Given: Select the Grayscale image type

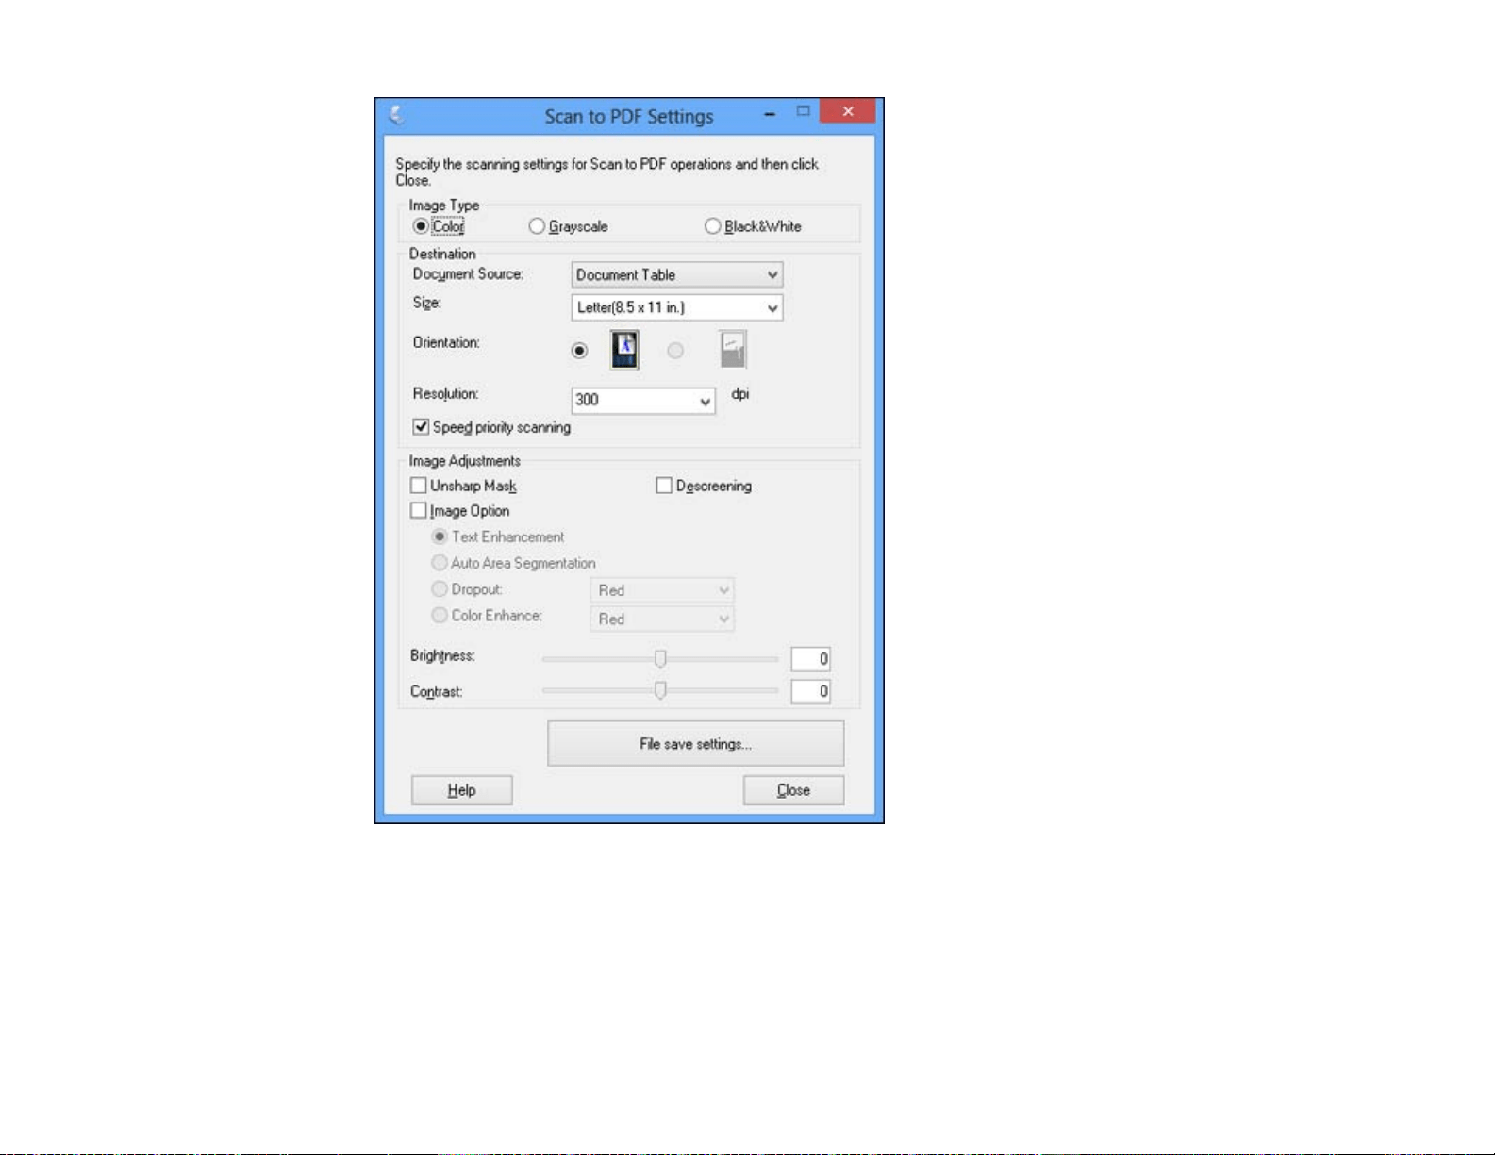Looking at the screenshot, I should point(569,226).
